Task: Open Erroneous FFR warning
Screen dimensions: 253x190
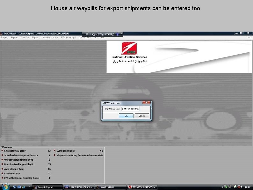Action: pos(12,173)
